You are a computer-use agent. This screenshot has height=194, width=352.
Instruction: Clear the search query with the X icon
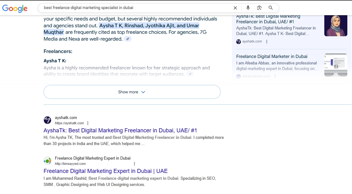(x=235, y=8)
